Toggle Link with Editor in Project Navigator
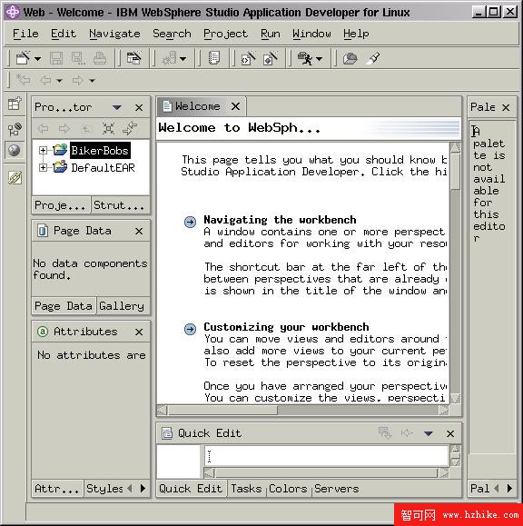Image resolution: width=523 pixels, height=526 pixels. (x=130, y=128)
